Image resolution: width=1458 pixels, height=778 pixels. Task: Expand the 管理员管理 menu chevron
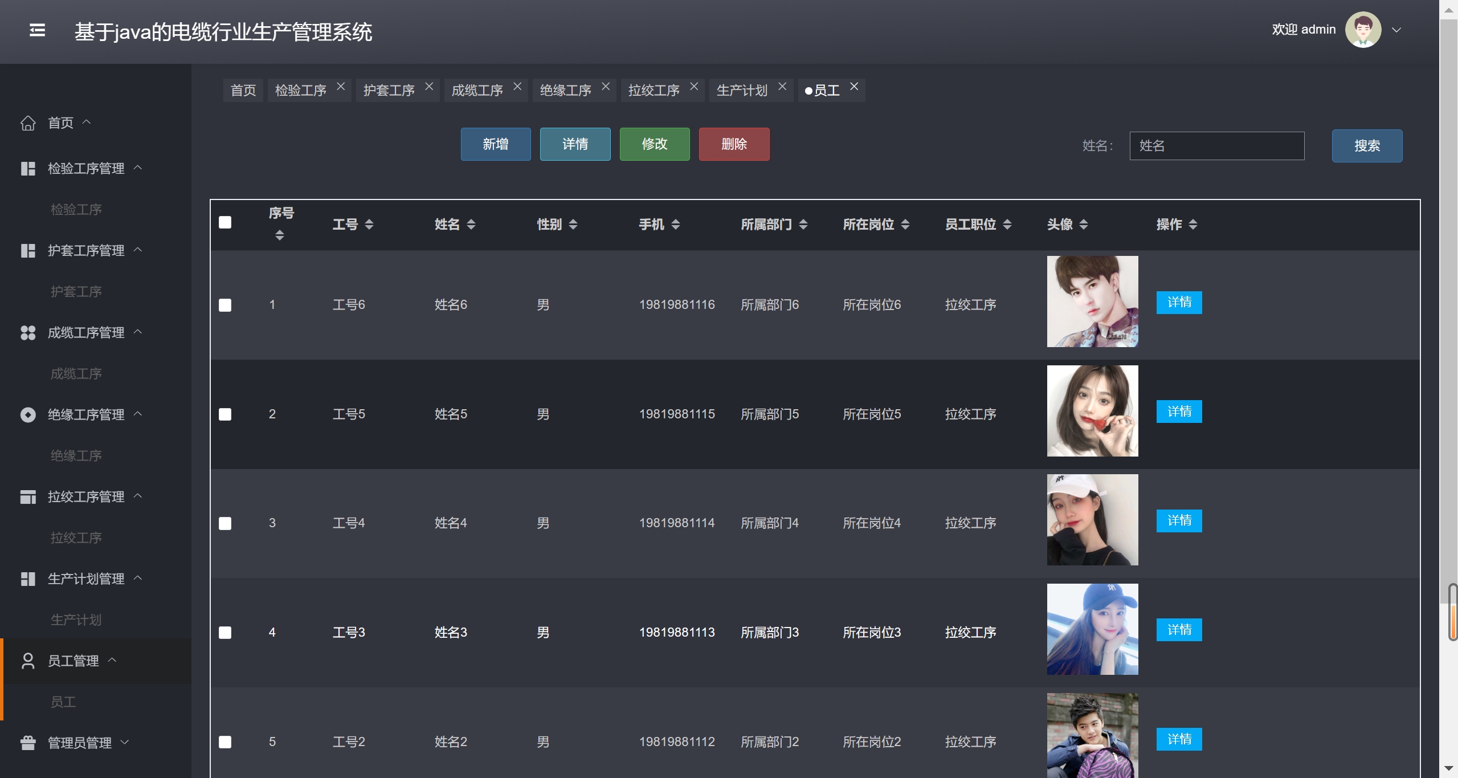coord(125,742)
